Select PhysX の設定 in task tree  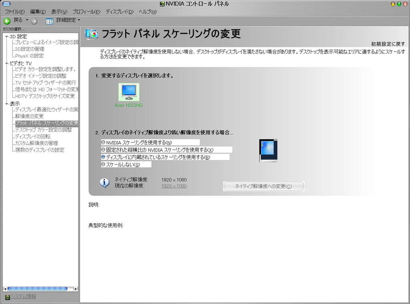[29, 56]
